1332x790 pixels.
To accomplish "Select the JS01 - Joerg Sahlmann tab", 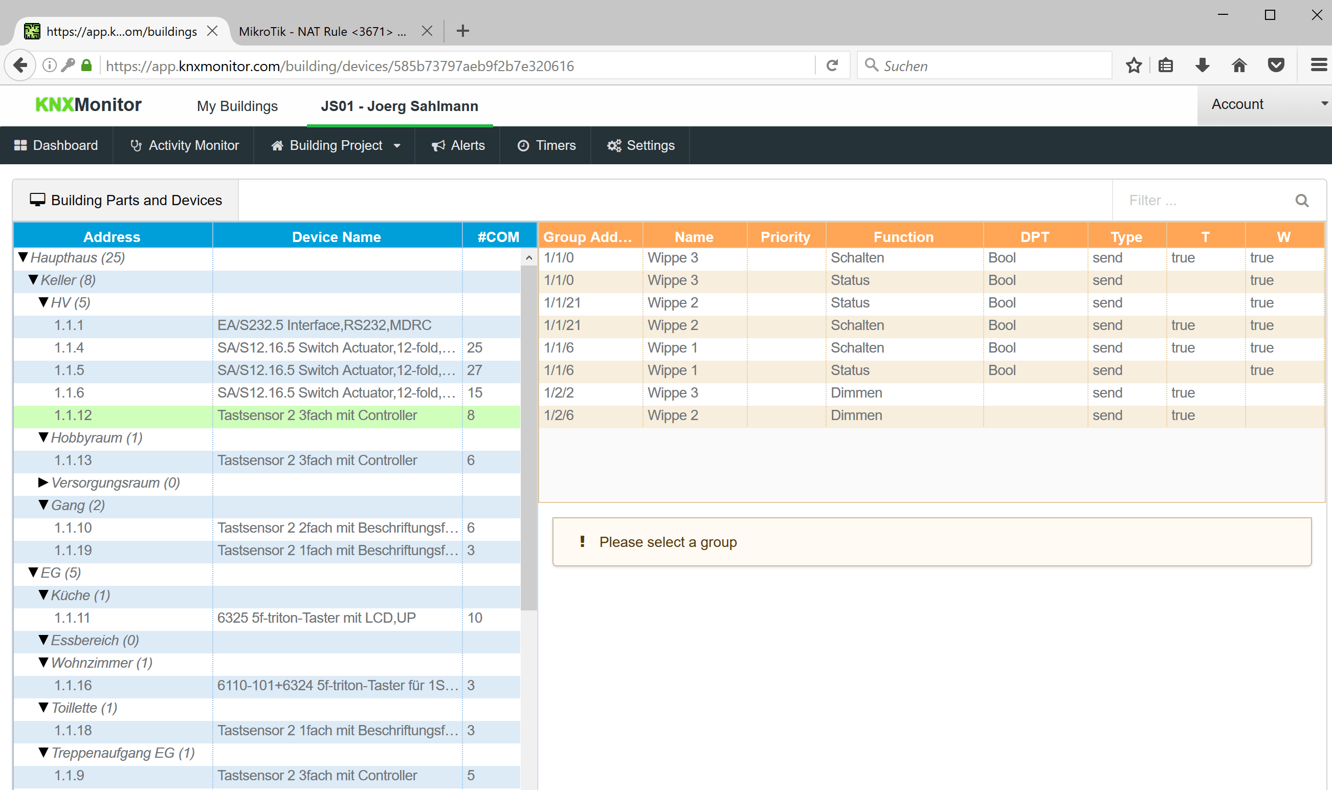I will pyautogui.click(x=399, y=106).
